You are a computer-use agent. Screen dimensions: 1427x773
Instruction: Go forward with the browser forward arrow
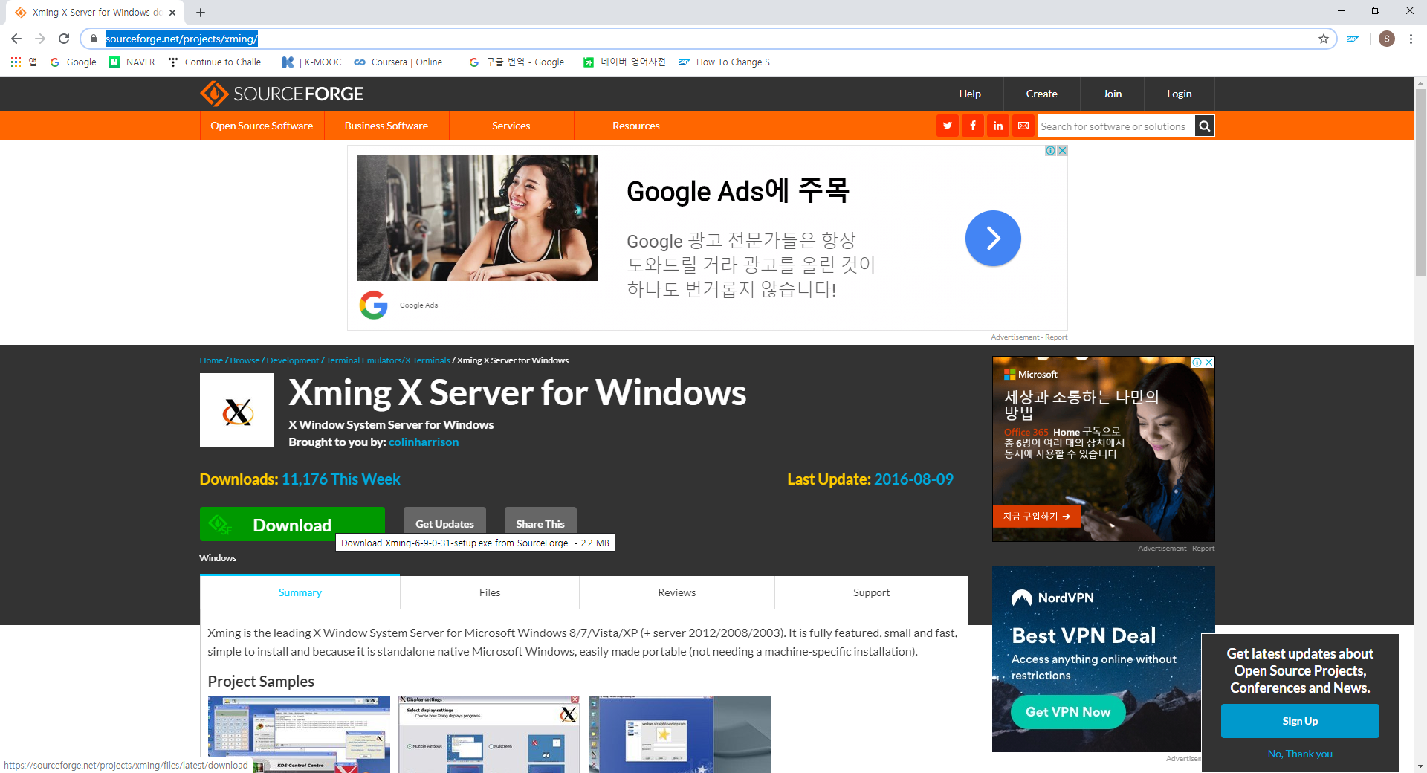tap(40, 39)
